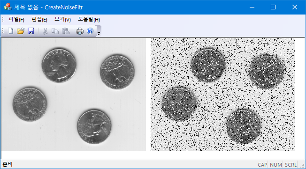Click the menu bar drag handle grip
306x169 pixels.
[x=3, y=19]
